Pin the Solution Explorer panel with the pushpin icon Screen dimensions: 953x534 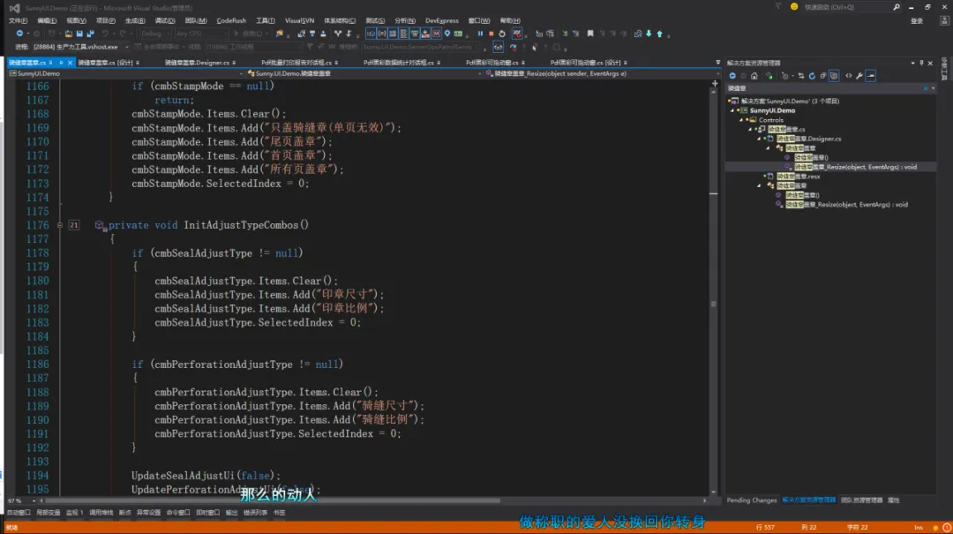pyautogui.click(x=921, y=63)
